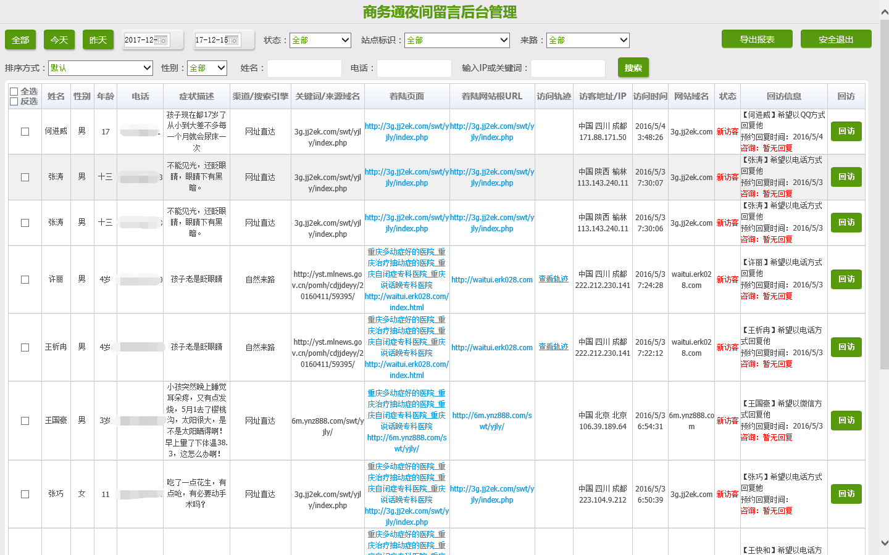The width and height of the screenshot is (889, 555).
Task: Click the scrollbar up arrow
Action: pyautogui.click(x=884, y=12)
